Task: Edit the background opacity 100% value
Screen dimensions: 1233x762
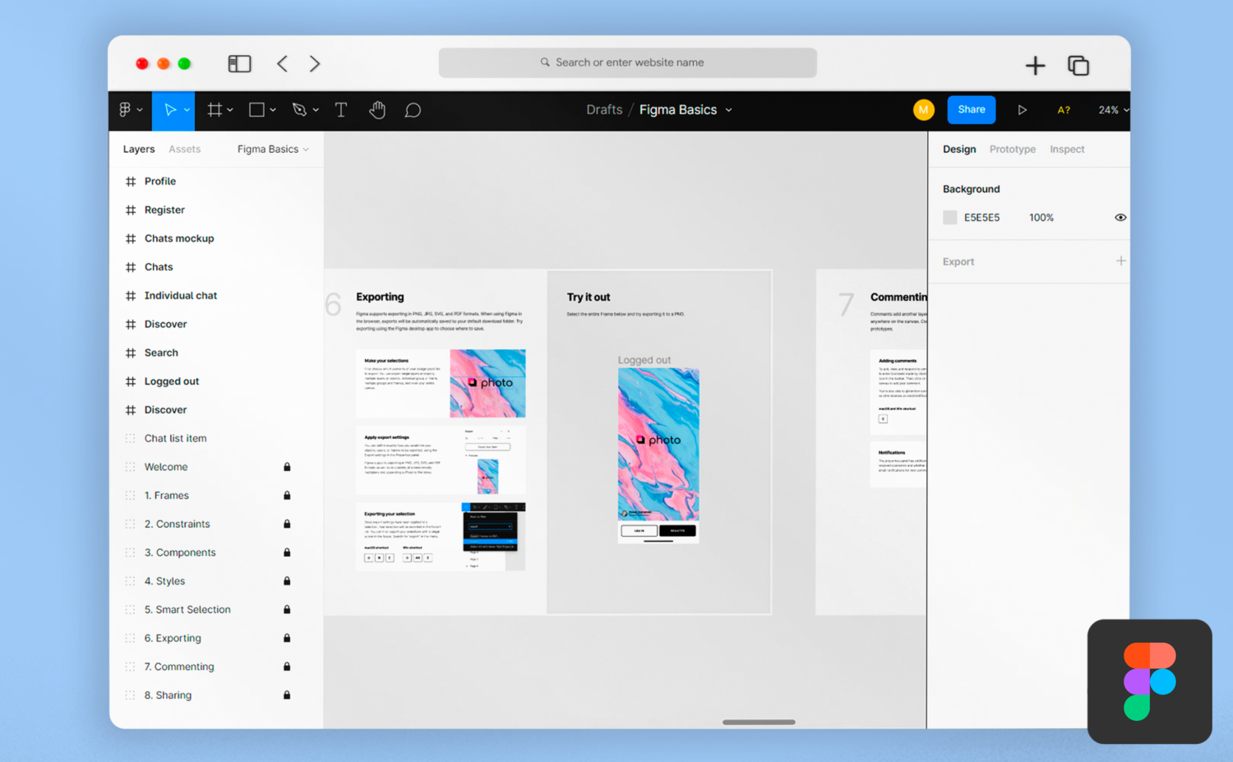Action: coord(1041,217)
